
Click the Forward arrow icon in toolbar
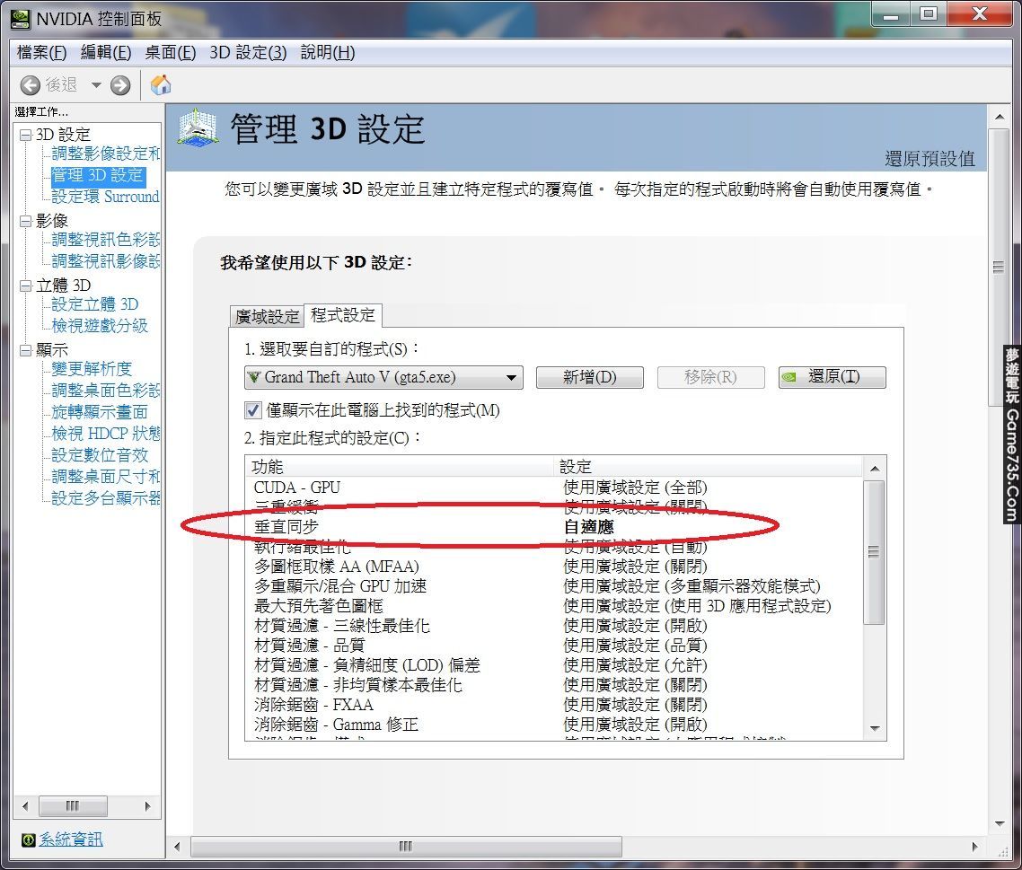click(120, 85)
